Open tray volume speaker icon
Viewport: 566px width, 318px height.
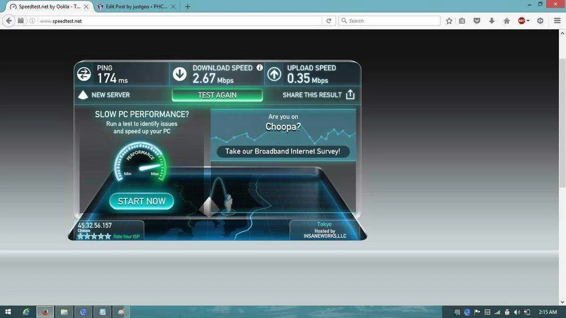[x=517, y=312]
